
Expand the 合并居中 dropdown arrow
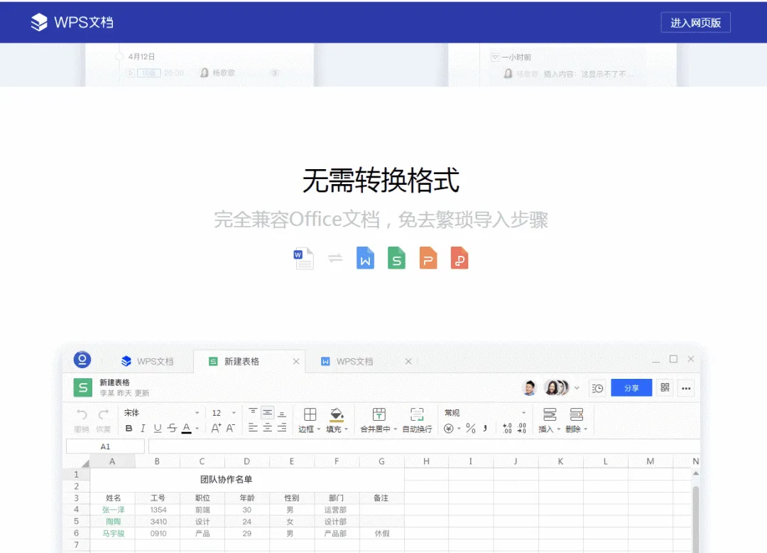[396, 429]
